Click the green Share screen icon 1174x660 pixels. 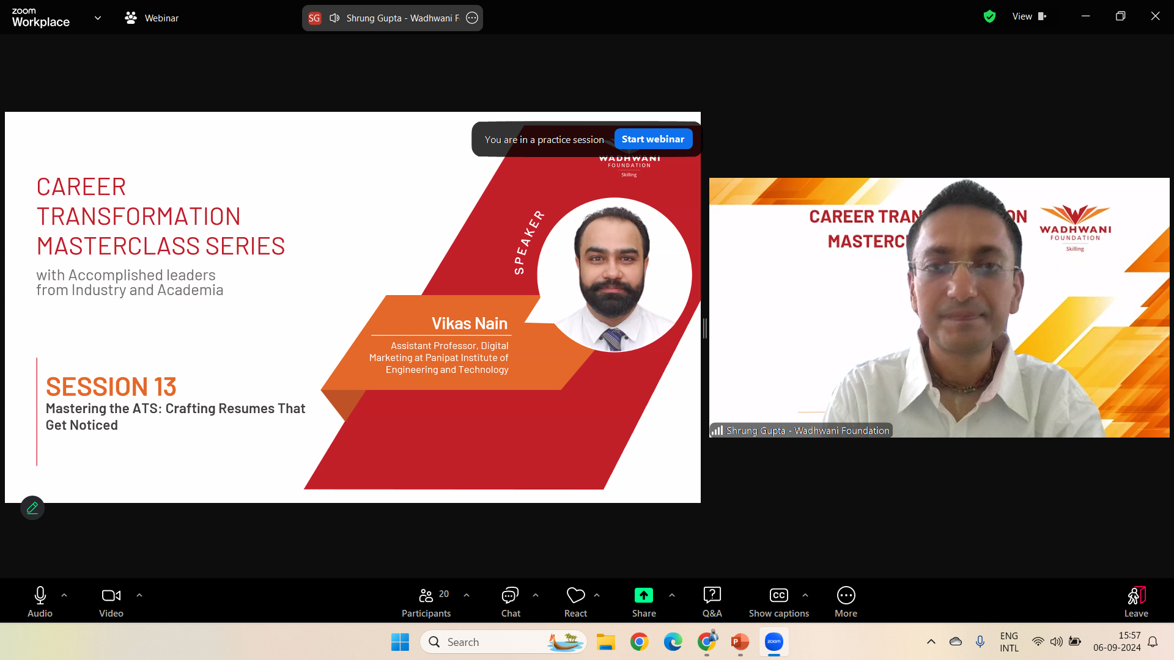[643, 595]
